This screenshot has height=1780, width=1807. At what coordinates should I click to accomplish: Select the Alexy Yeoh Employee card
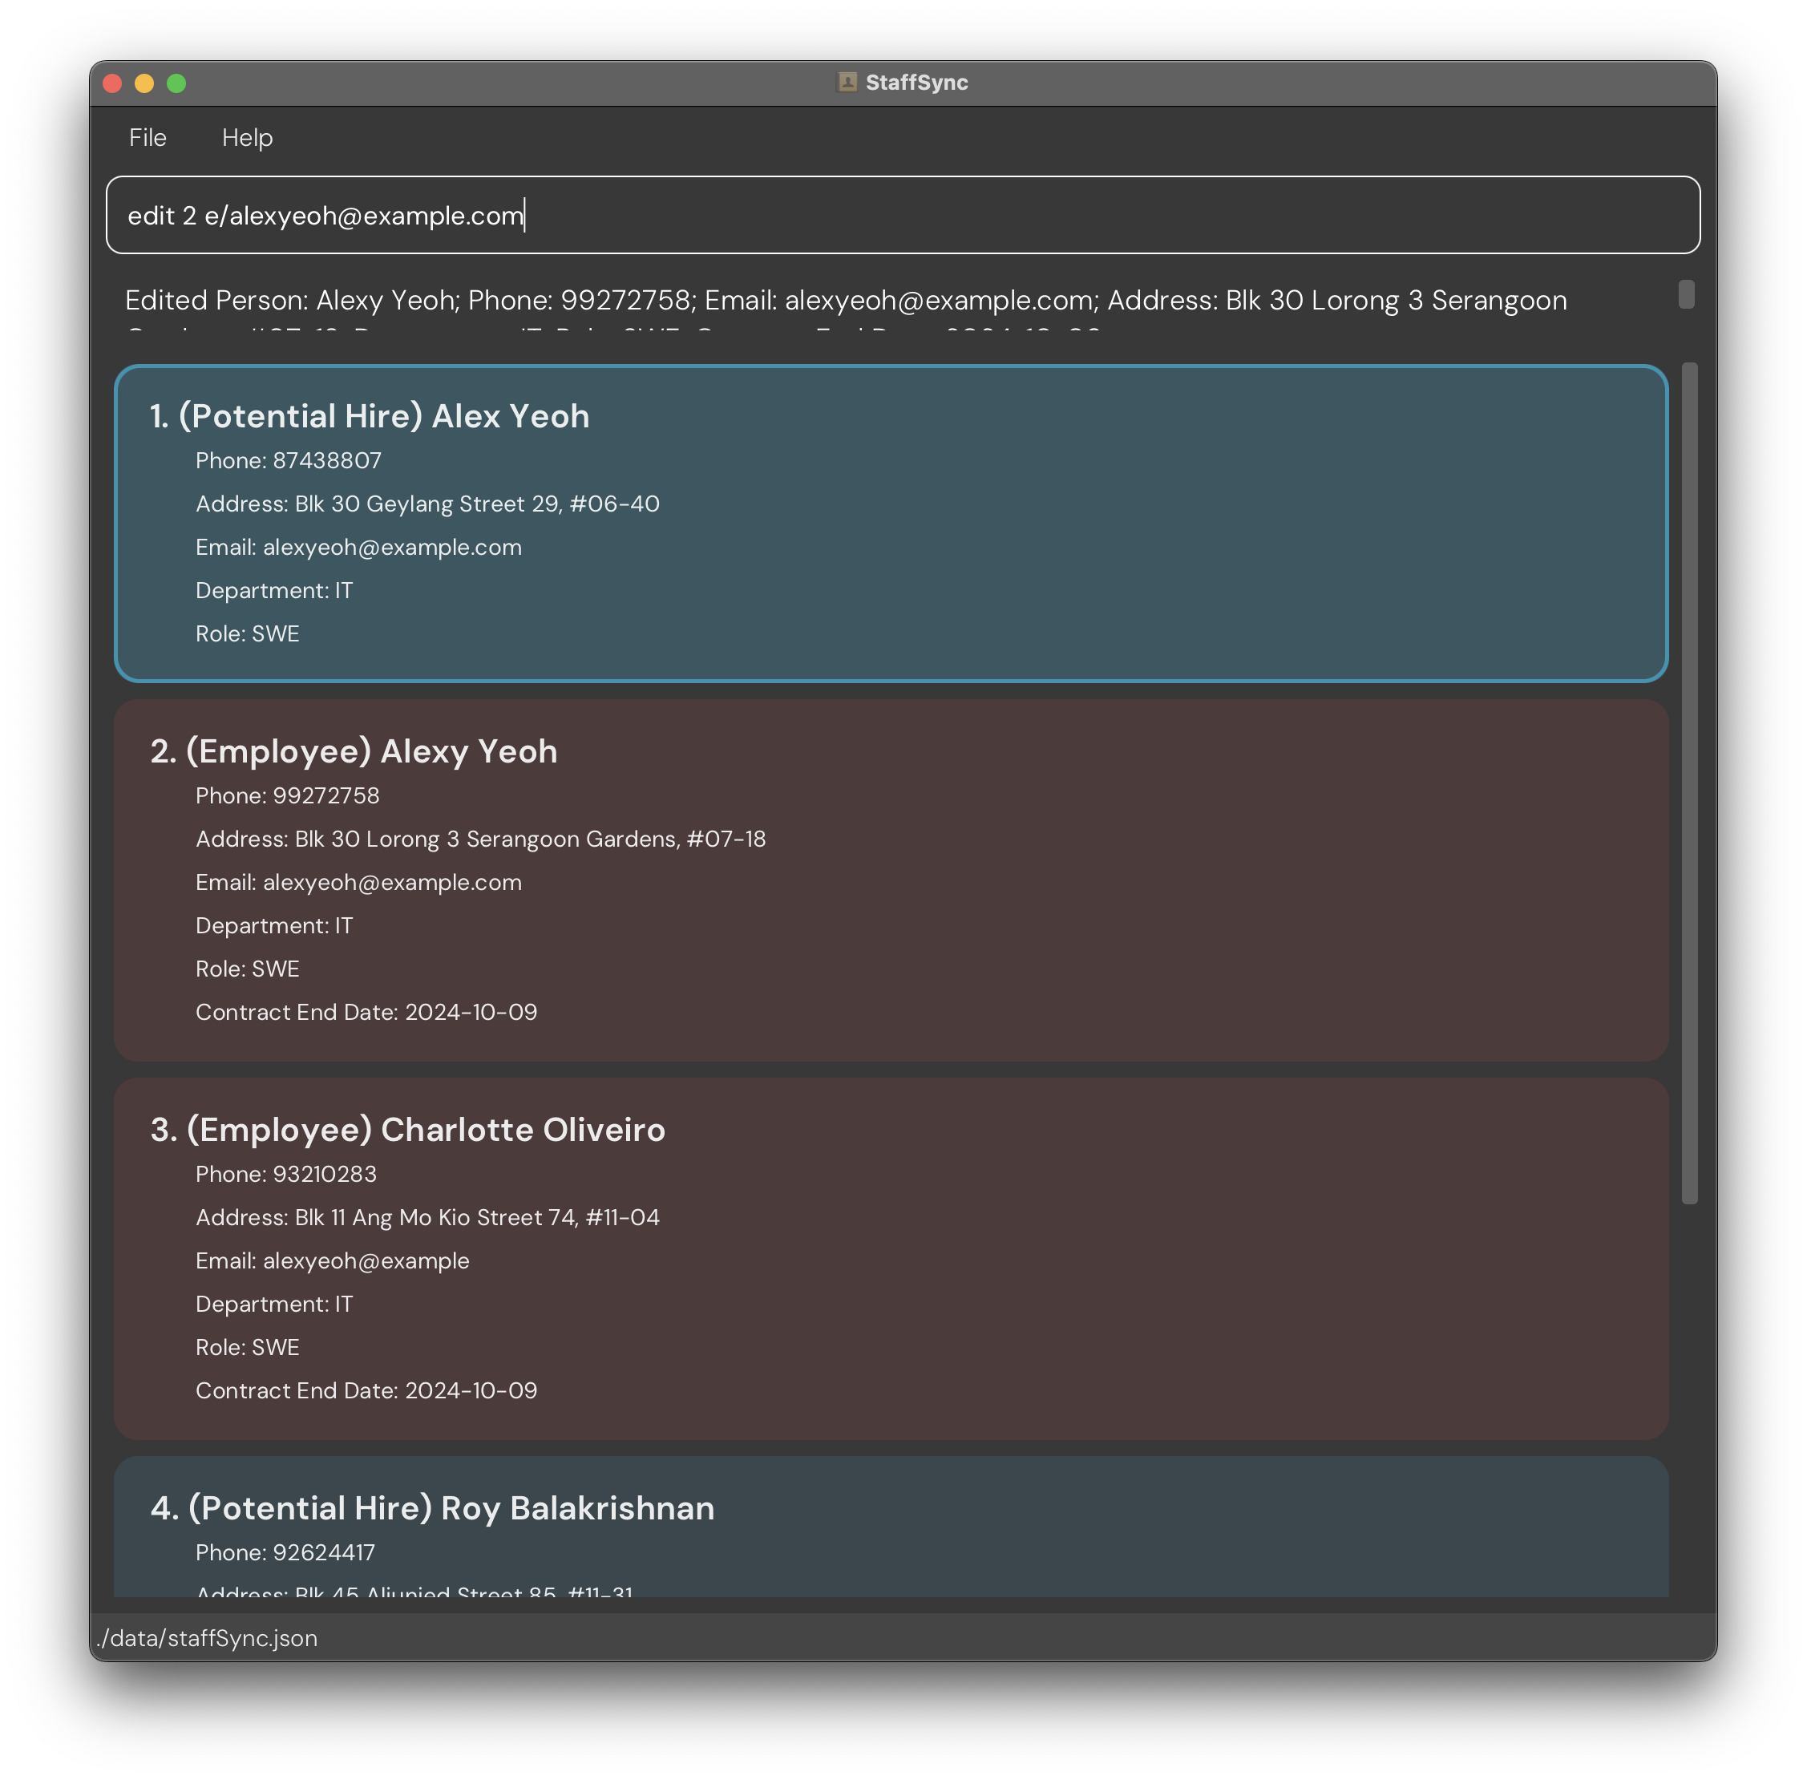[890, 879]
